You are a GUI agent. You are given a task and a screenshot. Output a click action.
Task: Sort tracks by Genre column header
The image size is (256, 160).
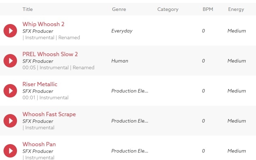click(x=119, y=9)
